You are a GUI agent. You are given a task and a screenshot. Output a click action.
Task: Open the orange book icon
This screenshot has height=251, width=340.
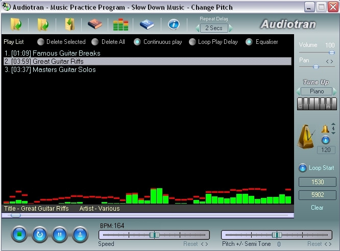click(95, 24)
